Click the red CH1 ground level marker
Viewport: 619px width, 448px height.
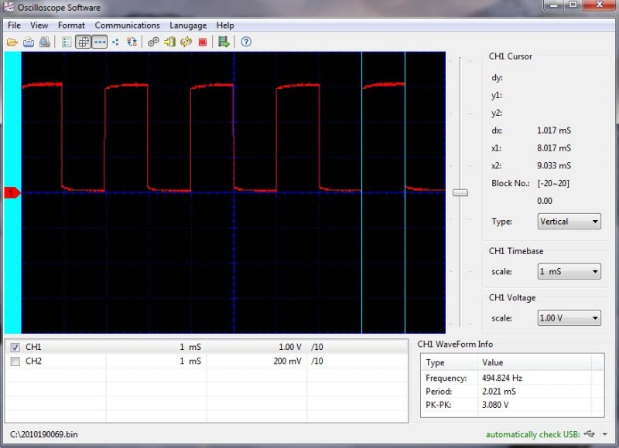(x=12, y=192)
